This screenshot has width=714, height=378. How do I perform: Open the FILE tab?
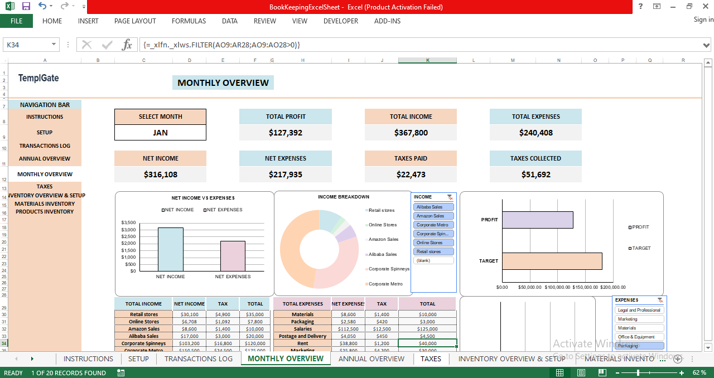pyautogui.click(x=16, y=21)
